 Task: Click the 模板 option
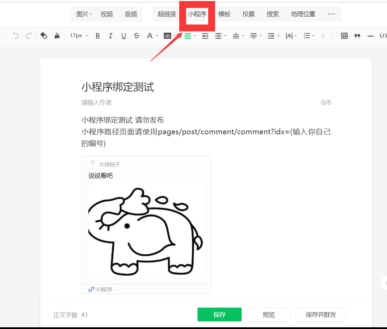[224, 14]
